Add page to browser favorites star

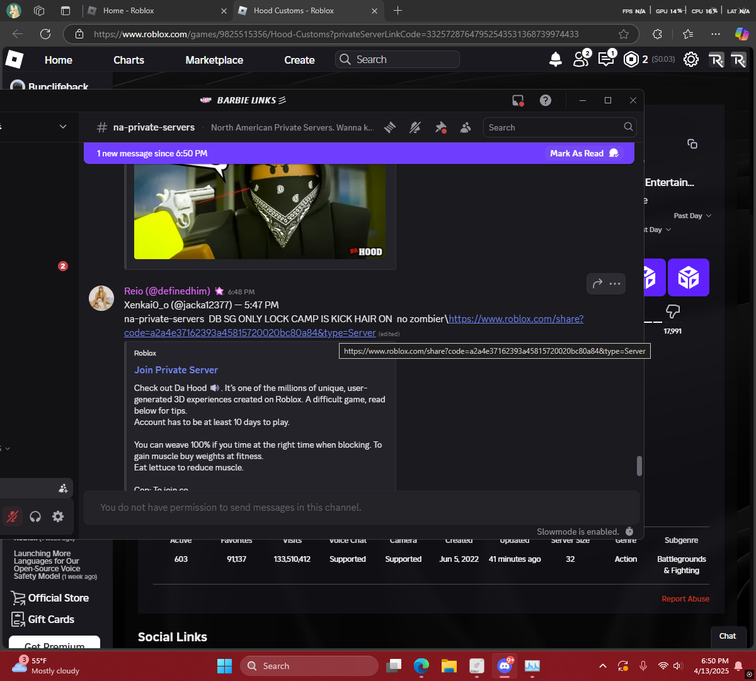(624, 34)
